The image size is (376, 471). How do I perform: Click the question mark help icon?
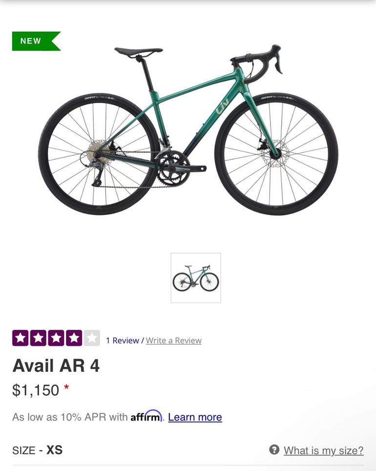[x=274, y=450]
